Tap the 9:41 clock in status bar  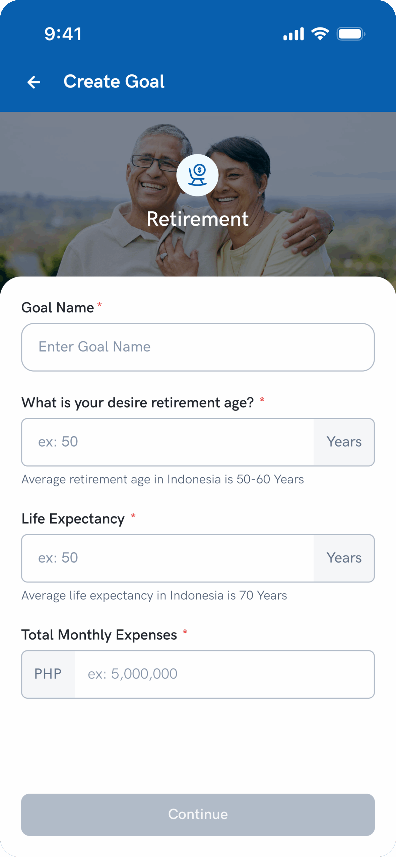[63, 34]
